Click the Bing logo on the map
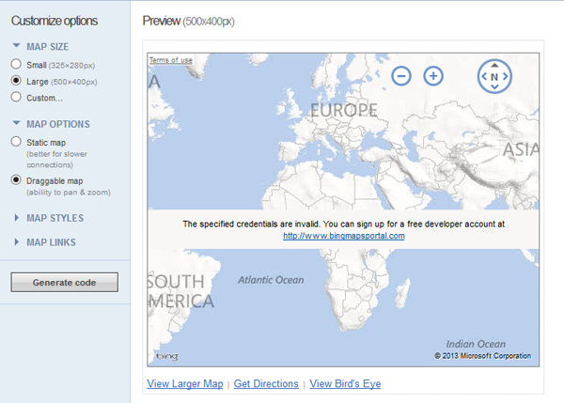Image resolution: width=564 pixels, height=403 pixels. click(167, 356)
